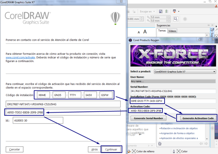Switch to the Videos tab
Screen dimensions: 218x154
click(x=172, y=31)
